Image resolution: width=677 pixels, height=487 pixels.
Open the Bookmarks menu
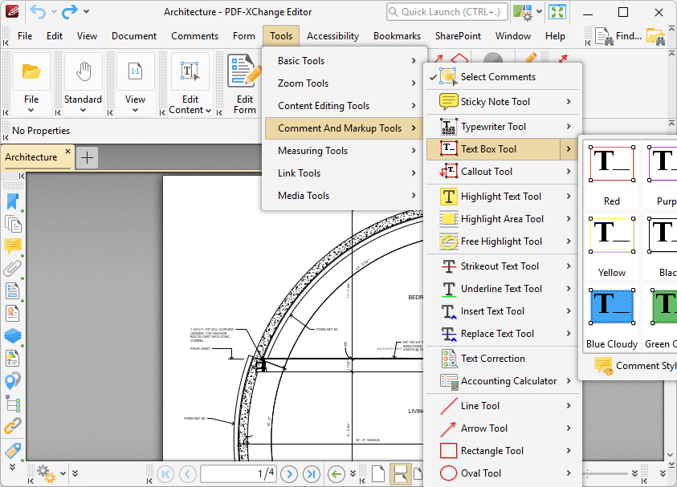click(397, 36)
